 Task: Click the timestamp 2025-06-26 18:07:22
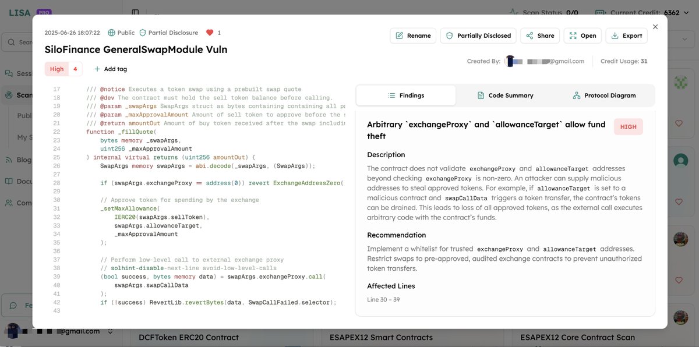click(x=72, y=33)
